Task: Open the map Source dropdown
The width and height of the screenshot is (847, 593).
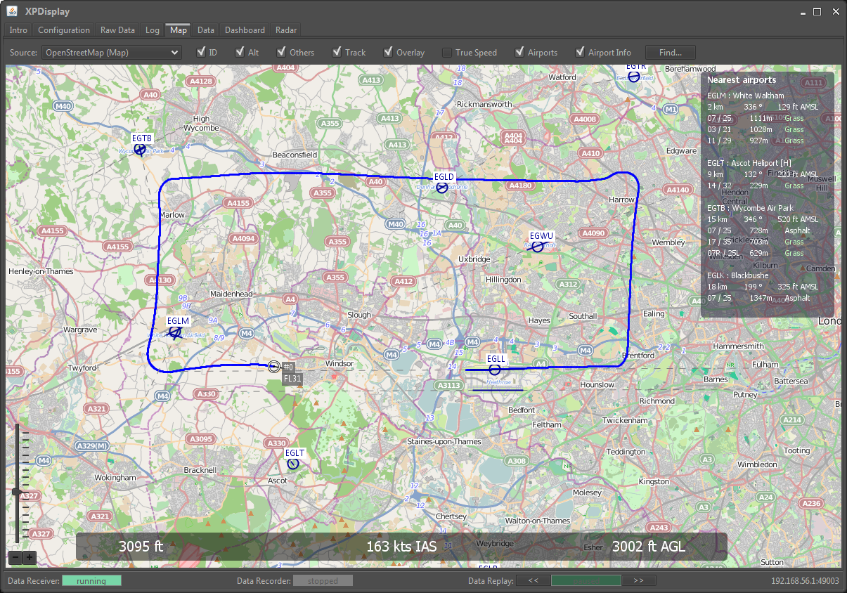Action: [x=112, y=52]
